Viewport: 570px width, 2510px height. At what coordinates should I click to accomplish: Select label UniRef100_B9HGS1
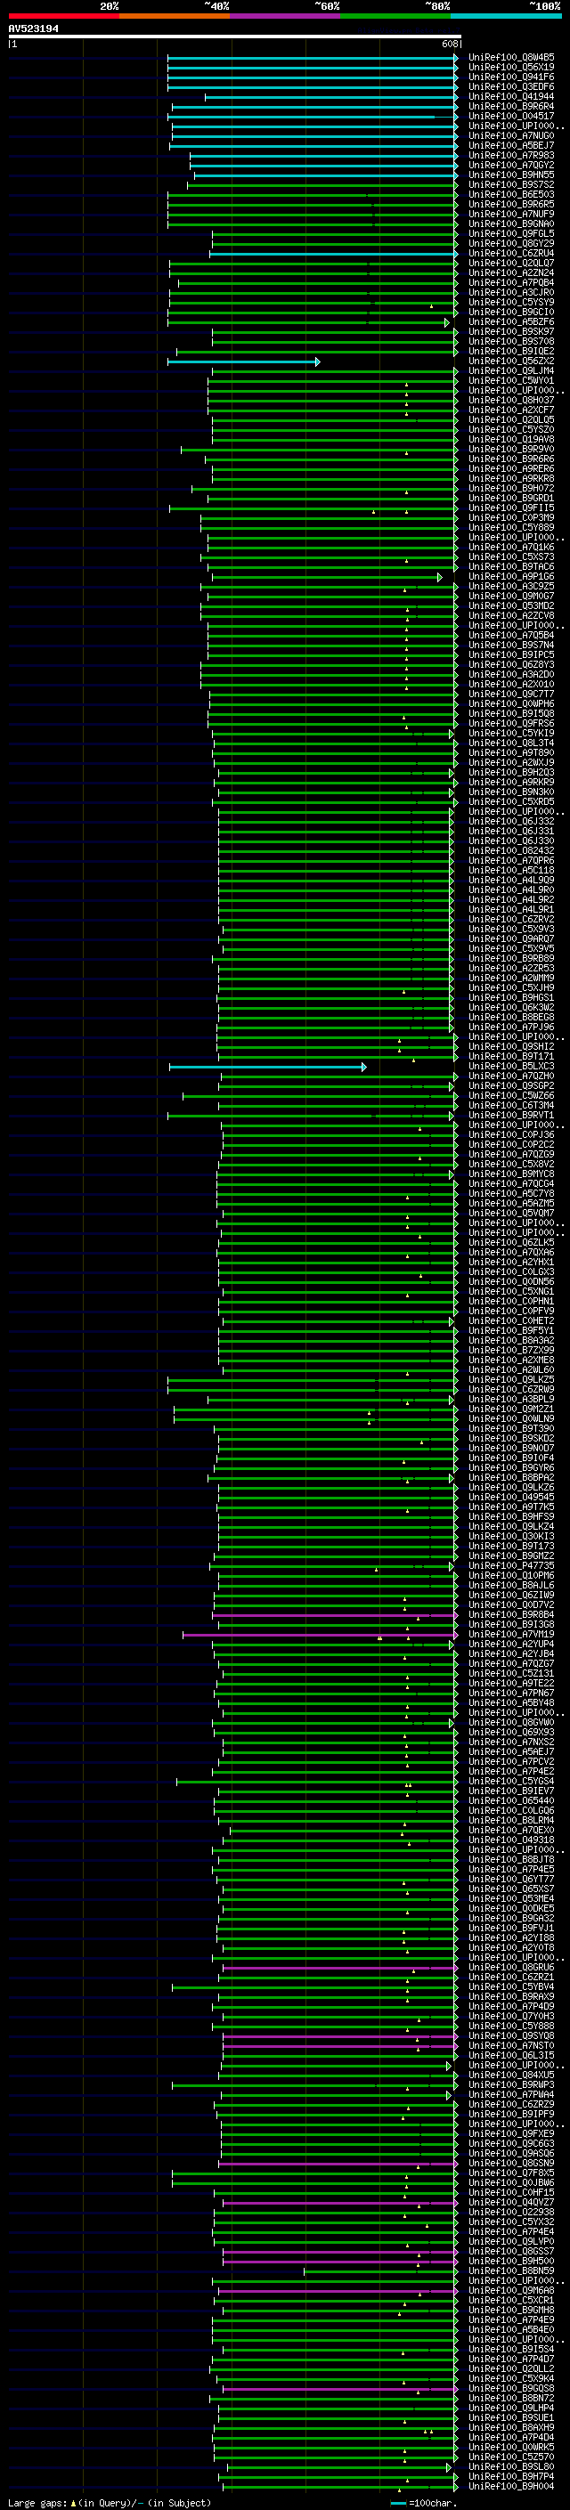511,998
